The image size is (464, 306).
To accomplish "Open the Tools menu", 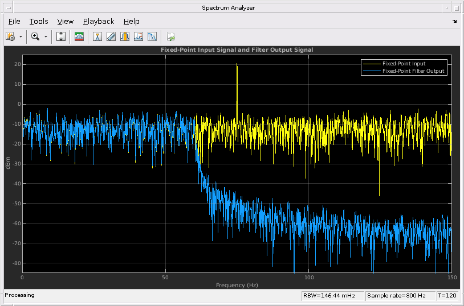I will point(39,21).
